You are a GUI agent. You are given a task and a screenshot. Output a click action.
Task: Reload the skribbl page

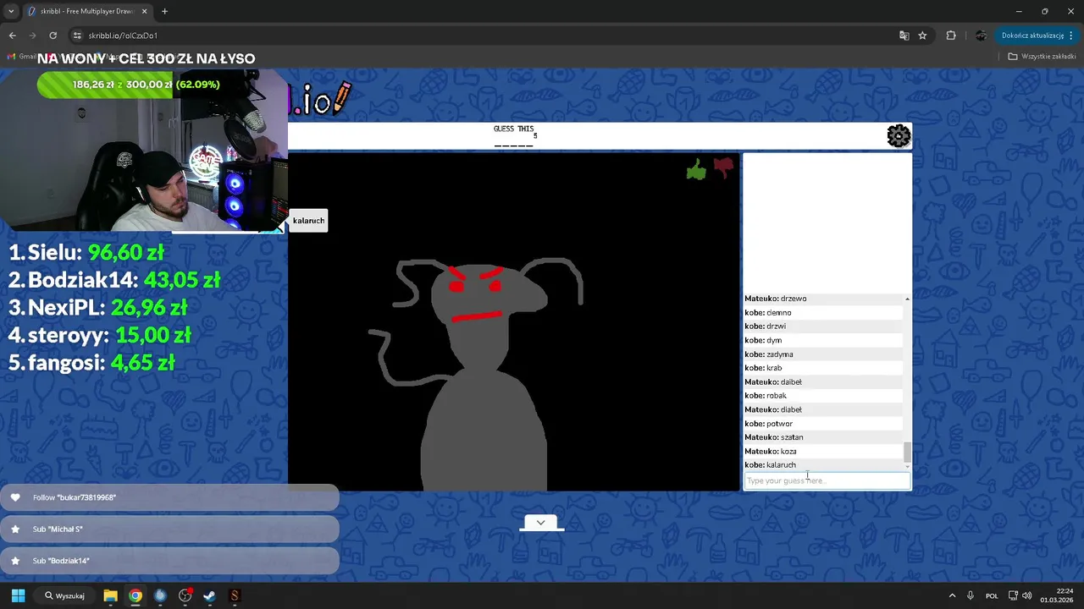coord(53,36)
